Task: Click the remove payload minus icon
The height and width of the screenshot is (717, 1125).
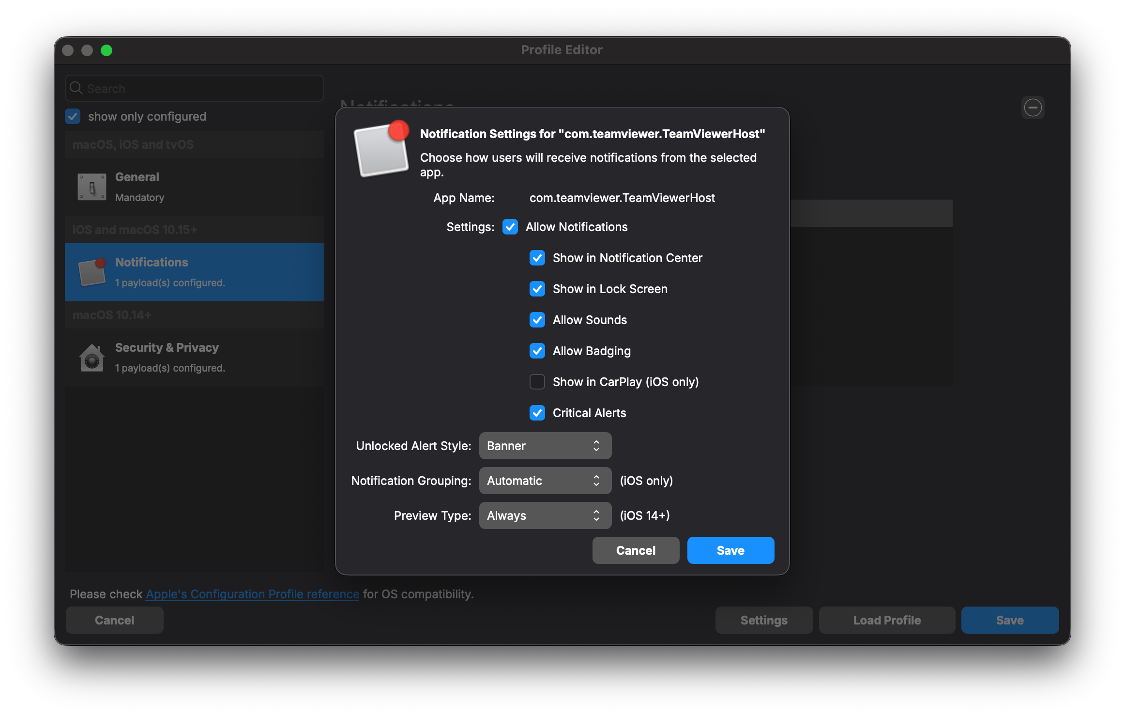Action: click(x=1033, y=108)
